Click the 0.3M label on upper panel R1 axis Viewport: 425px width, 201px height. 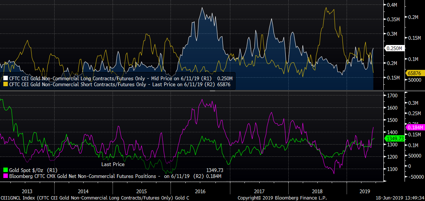click(392, 34)
